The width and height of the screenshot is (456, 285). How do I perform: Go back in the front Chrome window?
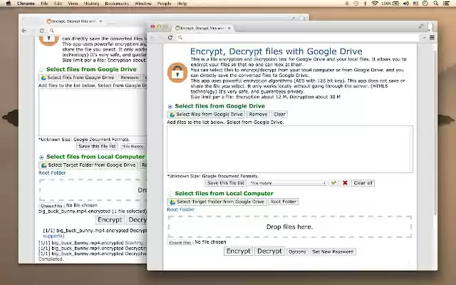tap(152, 38)
